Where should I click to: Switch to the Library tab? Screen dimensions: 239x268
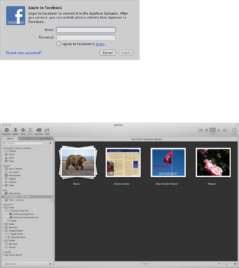(x=10, y=139)
